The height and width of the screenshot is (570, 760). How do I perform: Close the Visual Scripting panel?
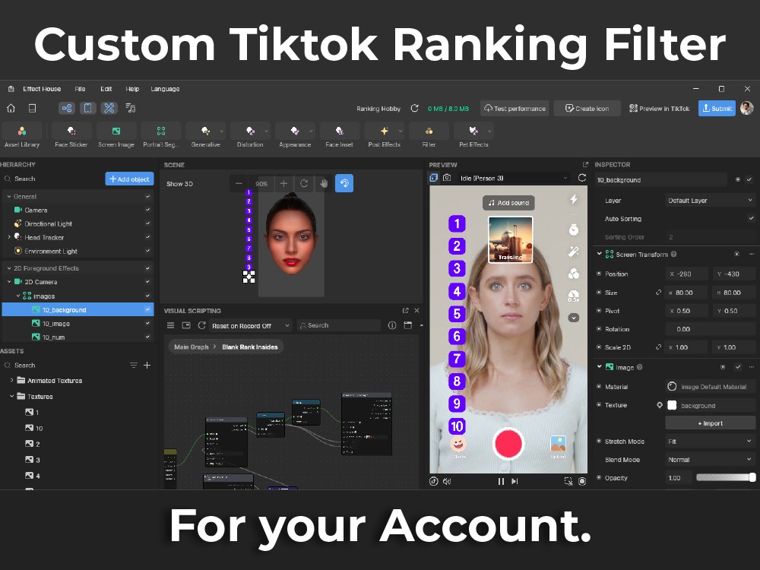point(416,311)
